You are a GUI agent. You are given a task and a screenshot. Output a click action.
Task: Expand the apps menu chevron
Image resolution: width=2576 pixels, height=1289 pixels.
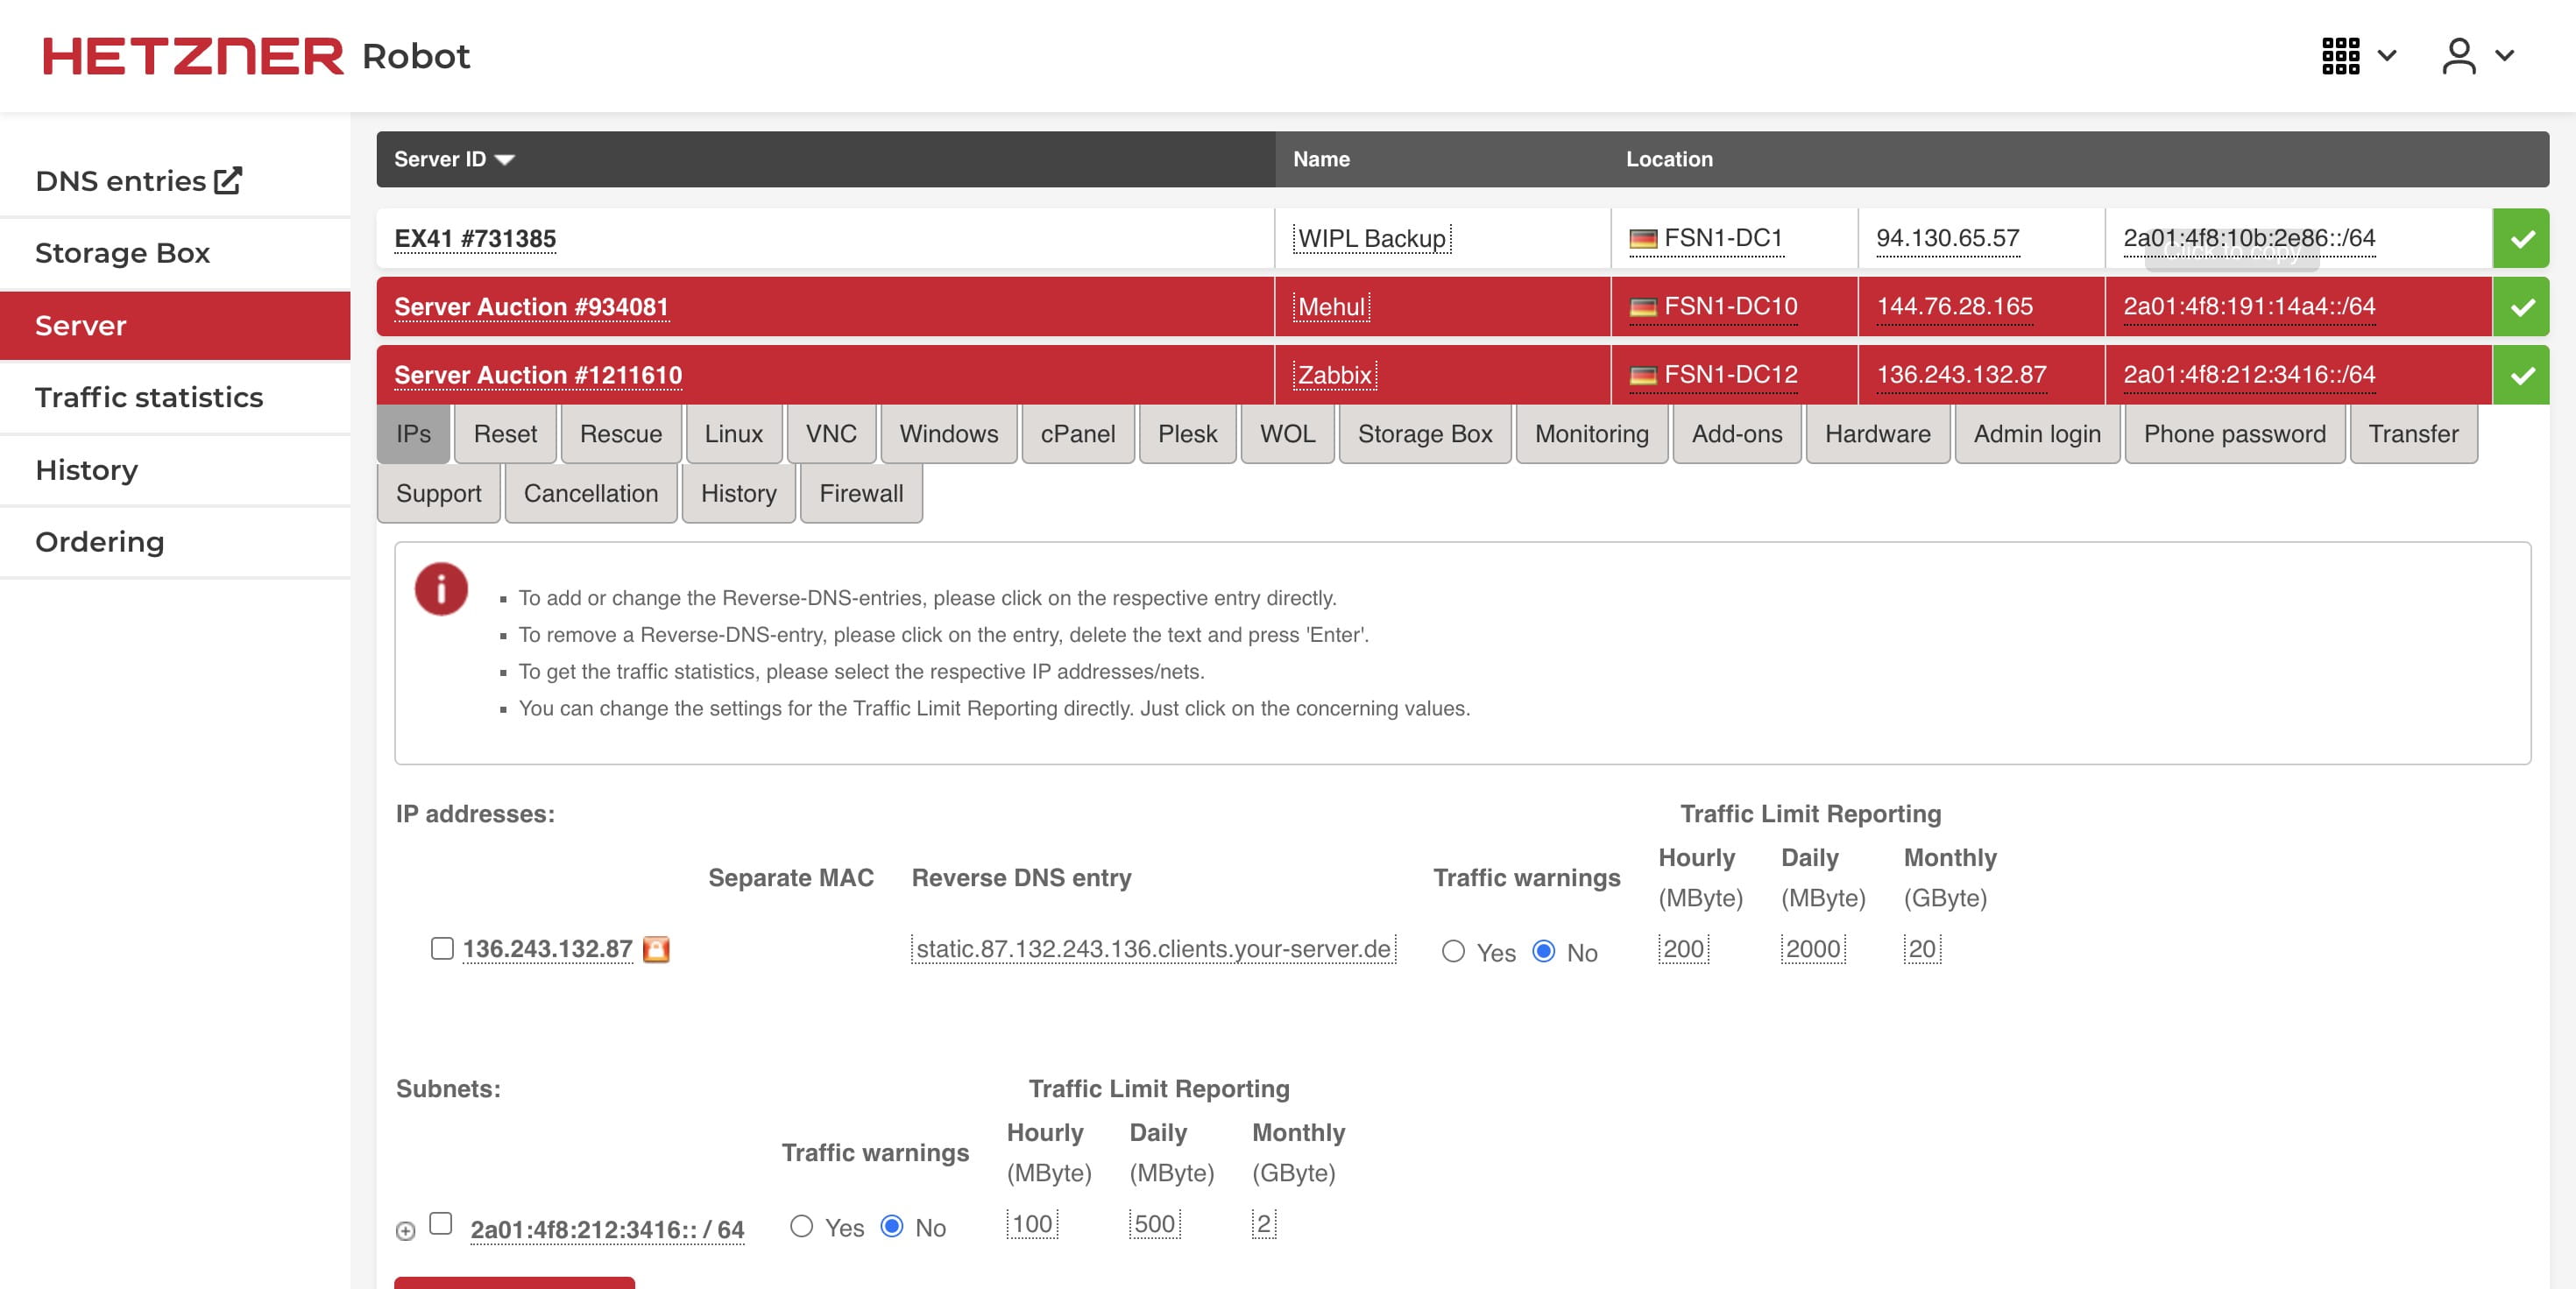2387,56
